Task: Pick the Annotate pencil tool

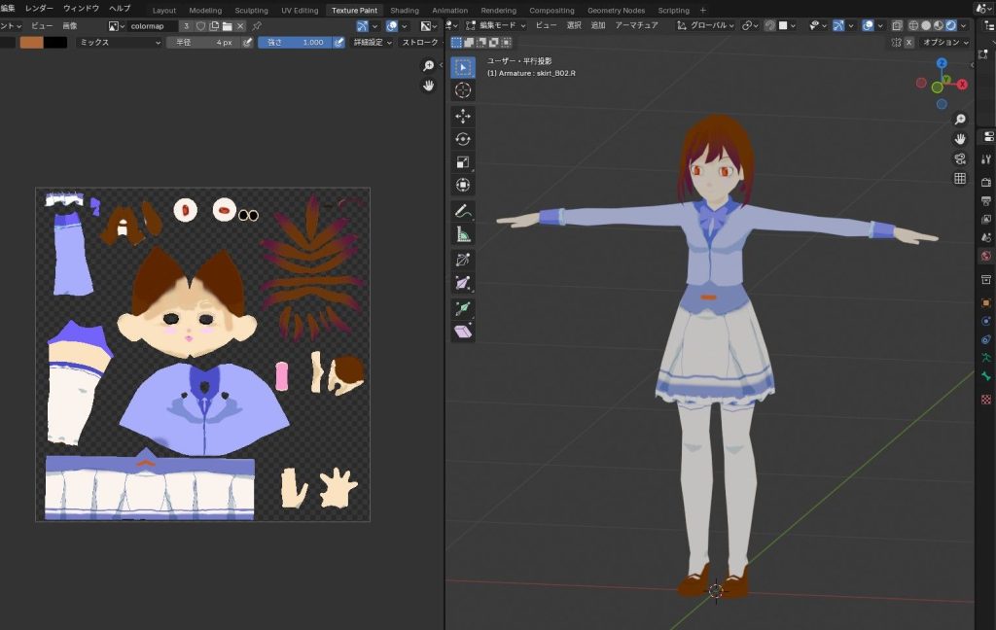Action: tap(463, 211)
